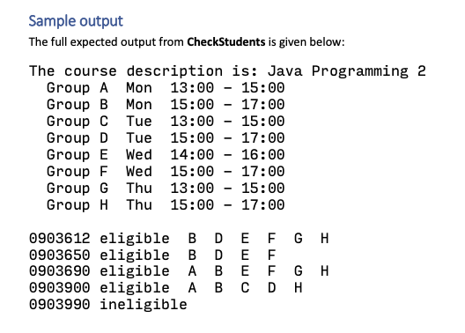Image resolution: width=465 pixels, height=333 pixels.
Task: Click student ID 0903900
Action: coord(59,288)
